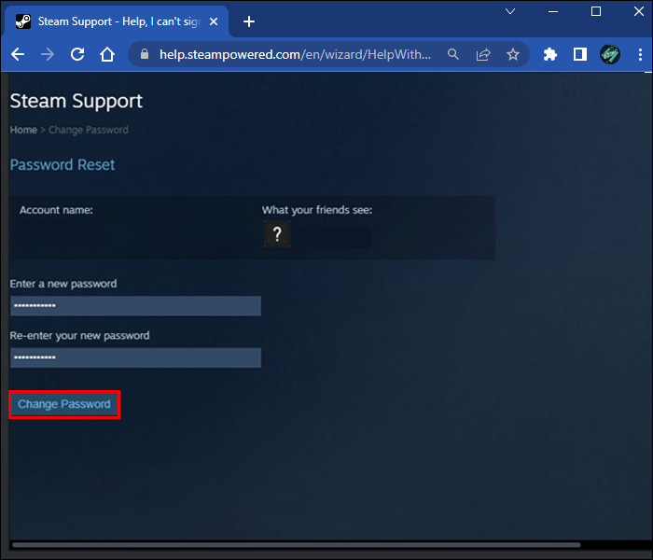Click the address bar URL
This screenshot has height=560, width=653.
tap(296, 54)
